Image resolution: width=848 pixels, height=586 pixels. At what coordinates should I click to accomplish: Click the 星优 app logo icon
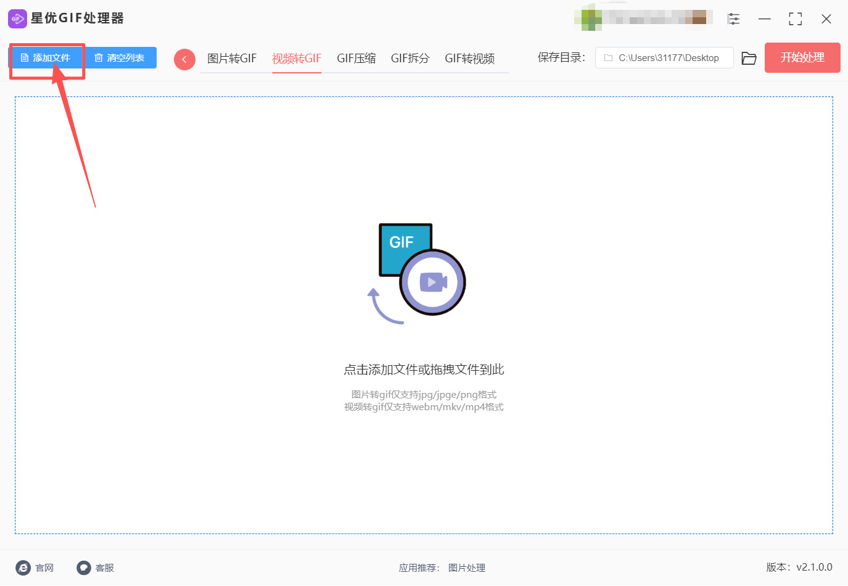click(x=17, y=18)
